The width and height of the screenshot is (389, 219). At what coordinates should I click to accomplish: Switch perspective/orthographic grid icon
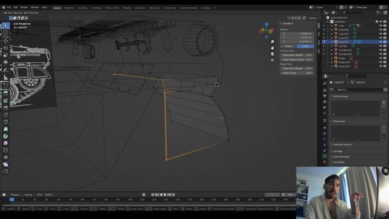click(272, 60)
